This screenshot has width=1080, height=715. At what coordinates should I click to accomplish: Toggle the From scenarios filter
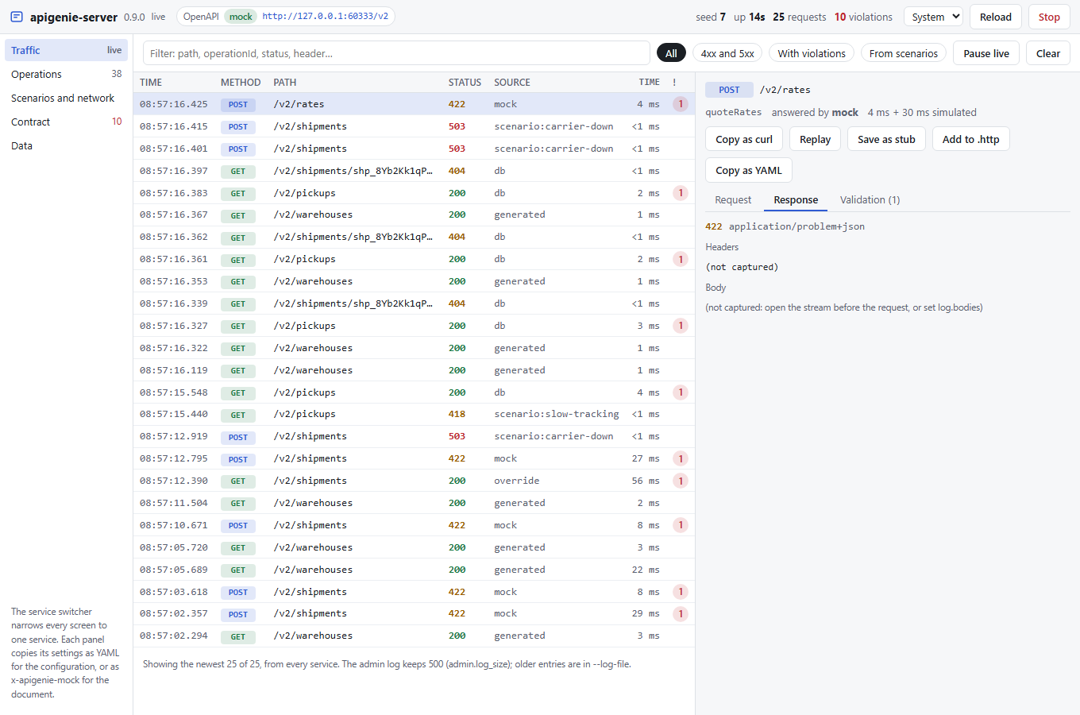904,53
